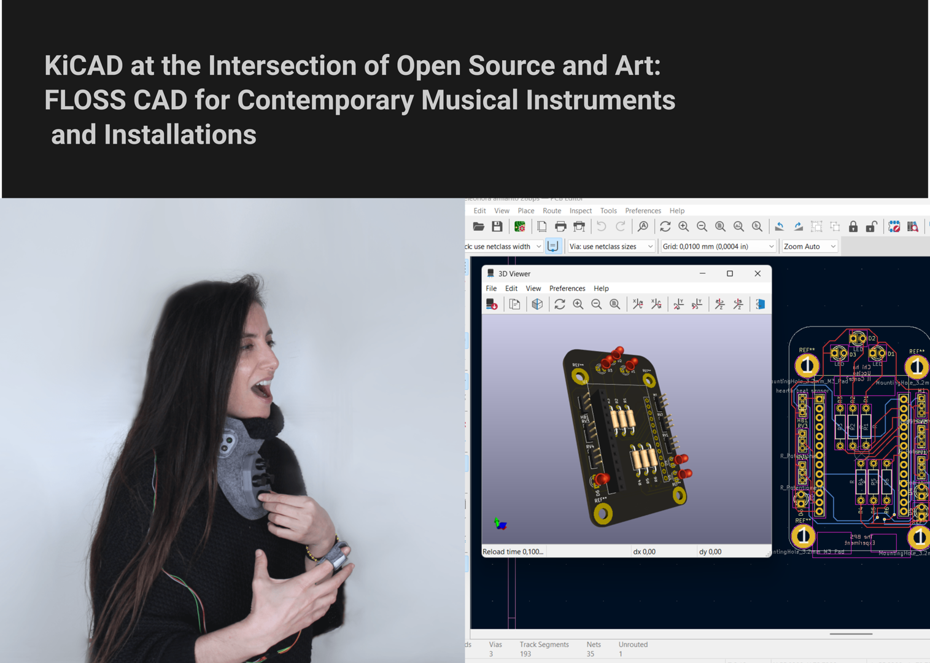
Task: Open the footprint library browser icon
Action: click(913, 227)
